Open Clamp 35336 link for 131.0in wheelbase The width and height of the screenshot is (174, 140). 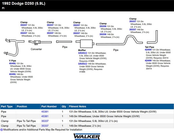[x=103, y=26]
